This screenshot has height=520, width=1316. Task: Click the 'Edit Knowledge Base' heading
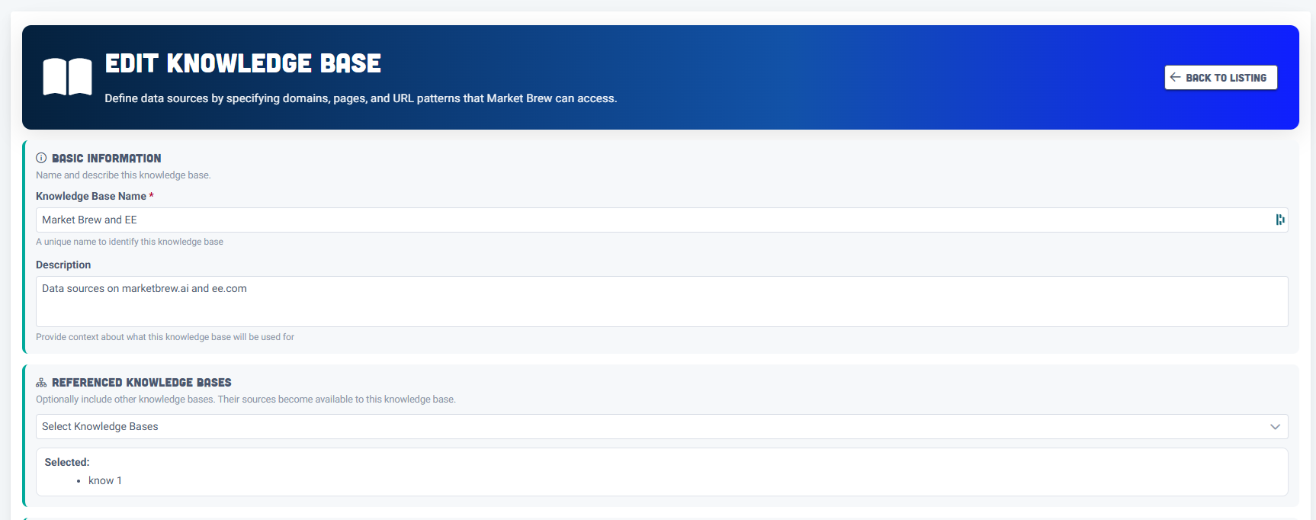click(243, 63)
